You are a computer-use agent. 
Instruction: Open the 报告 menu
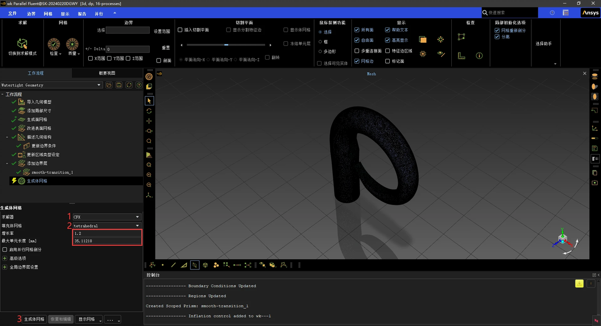(82, 14)
